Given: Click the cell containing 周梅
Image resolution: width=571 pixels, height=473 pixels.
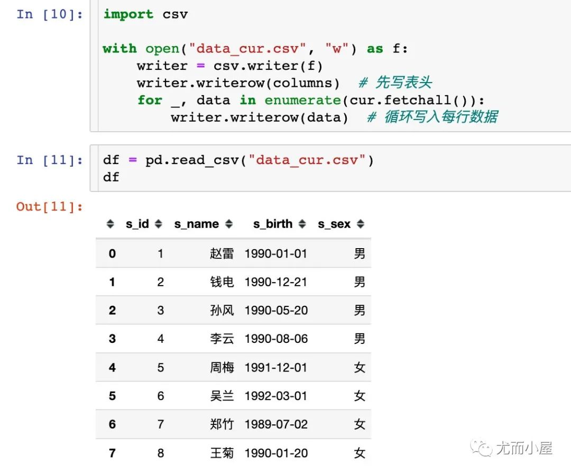Looking at the screenshot, I should point(222,367).
